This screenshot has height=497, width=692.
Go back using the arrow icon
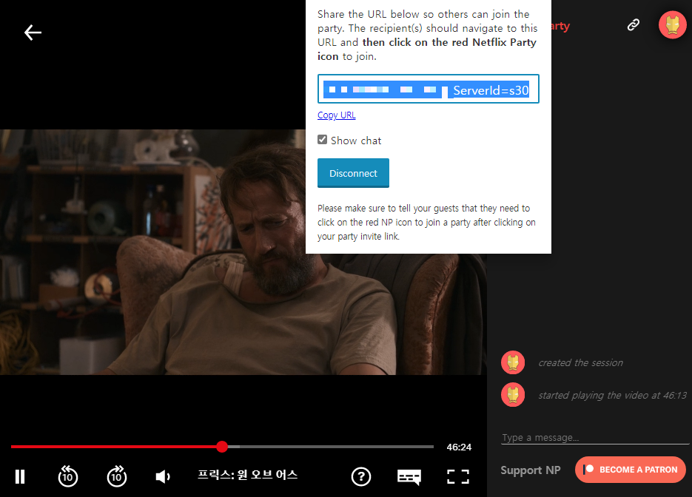pyautogui.click(x=33, y=33)
